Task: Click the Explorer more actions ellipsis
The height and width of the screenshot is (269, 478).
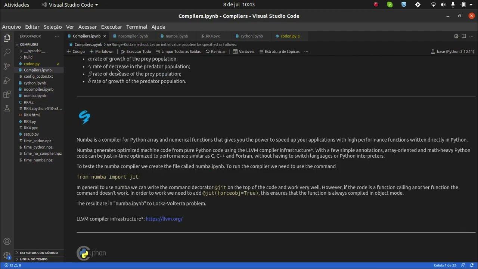Action: (57, 36)
